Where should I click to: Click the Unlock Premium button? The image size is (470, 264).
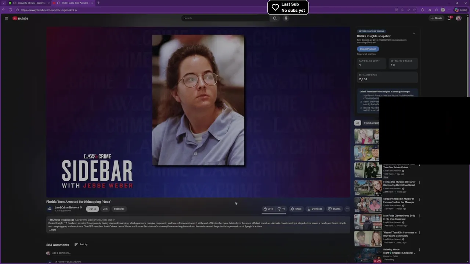point(368,49)
